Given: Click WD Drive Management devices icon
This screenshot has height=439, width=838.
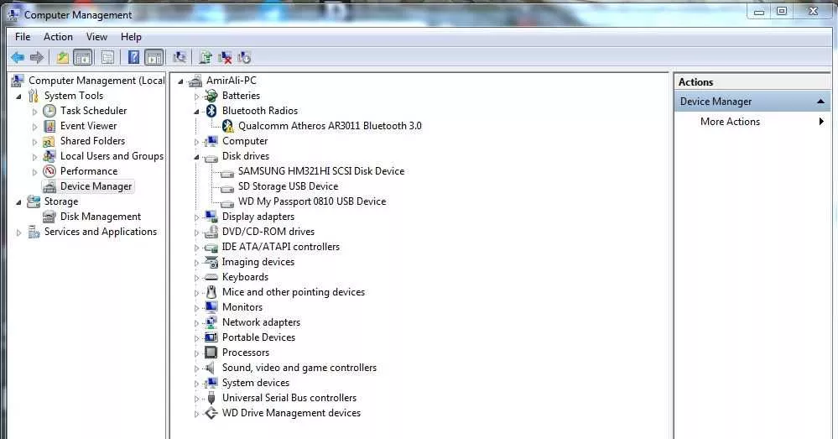Looking at the screenshot, I should pyautogui.click(x=211, y=413).
